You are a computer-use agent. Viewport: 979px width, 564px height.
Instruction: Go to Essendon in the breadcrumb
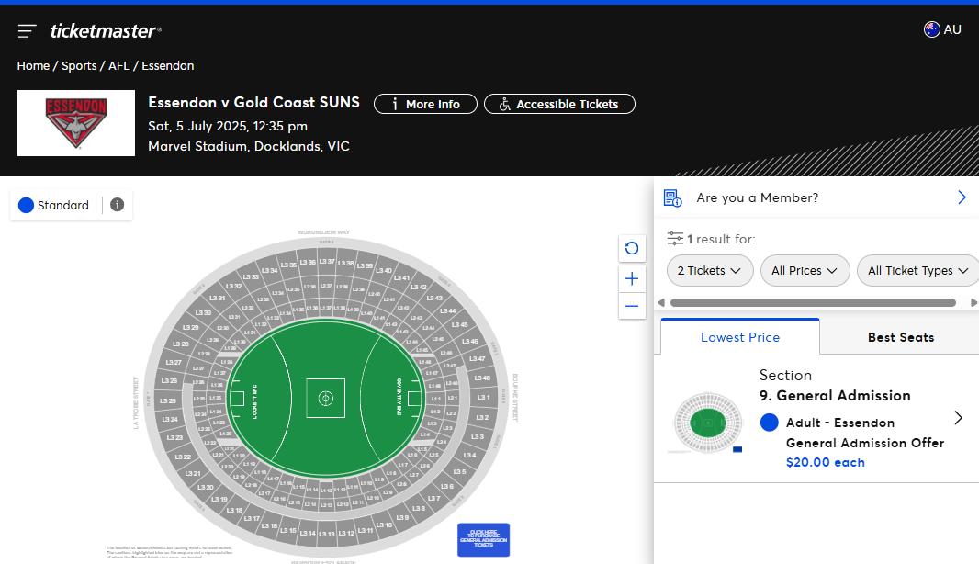167,65
